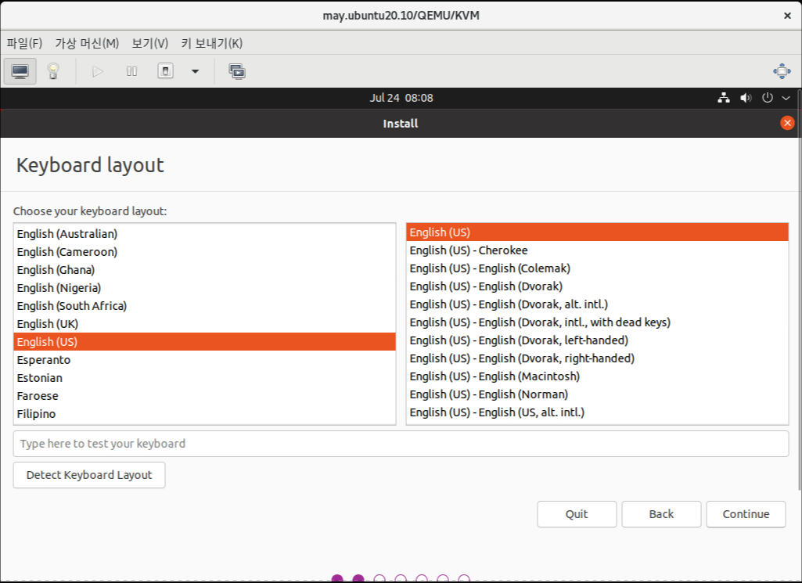Screen dimensions: 802x583
Task: Power on the virtual machine
Action: pos(97,71)
